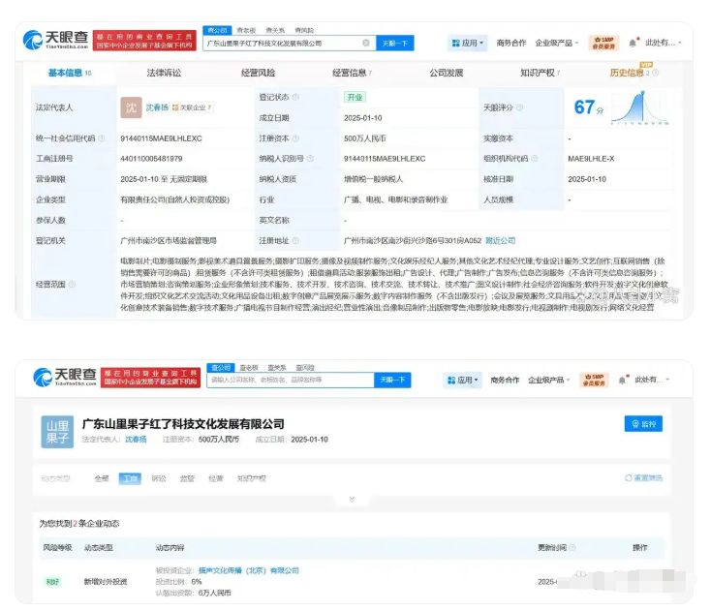
Task: Select the 工商 filter under dynamic type
Action: [x=129, y=478]
